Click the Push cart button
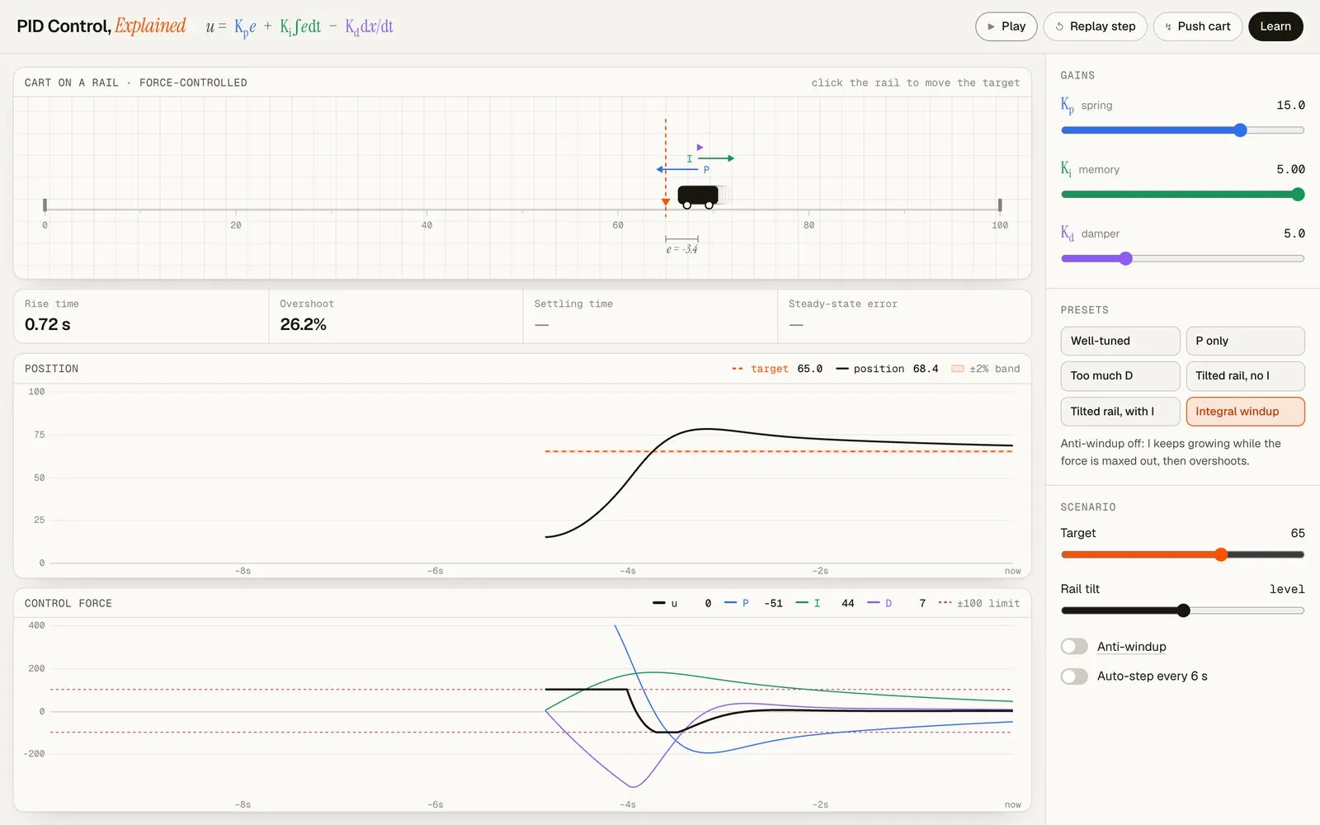1320x825 pixels. click(1197, 26)
